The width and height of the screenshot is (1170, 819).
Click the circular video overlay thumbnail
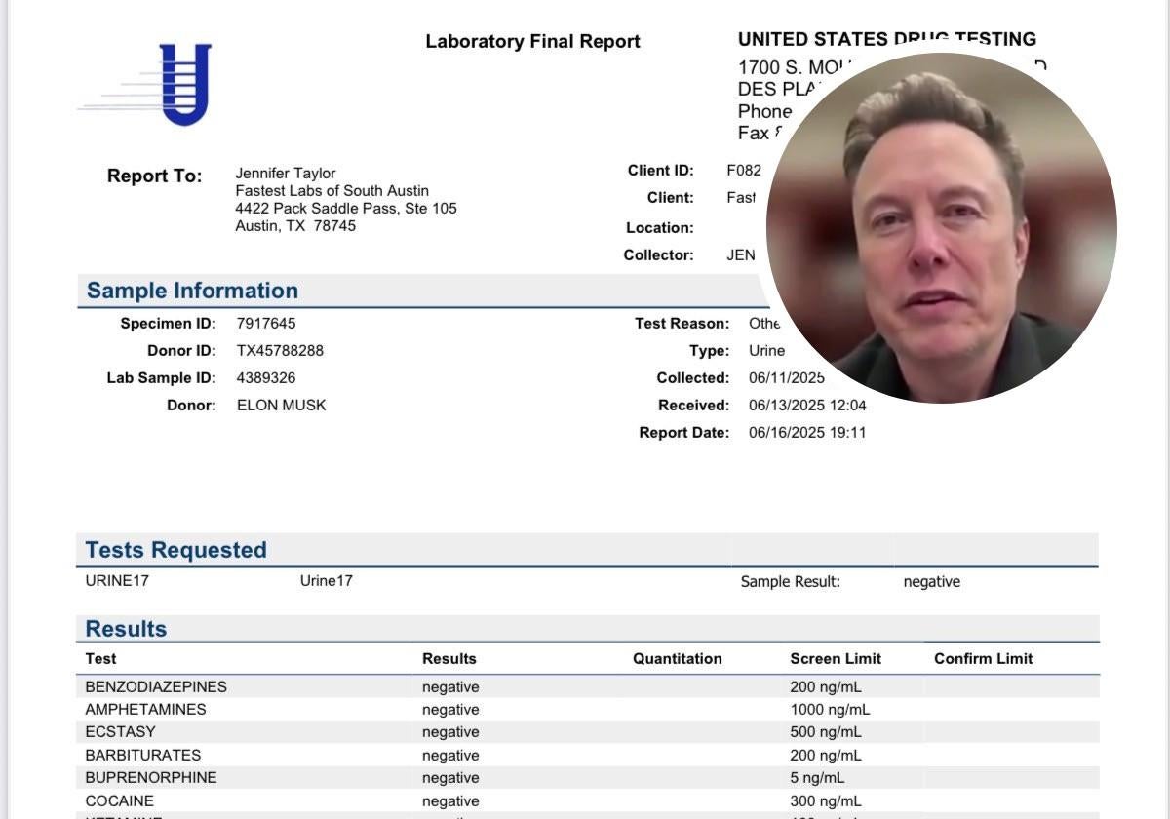942,228
